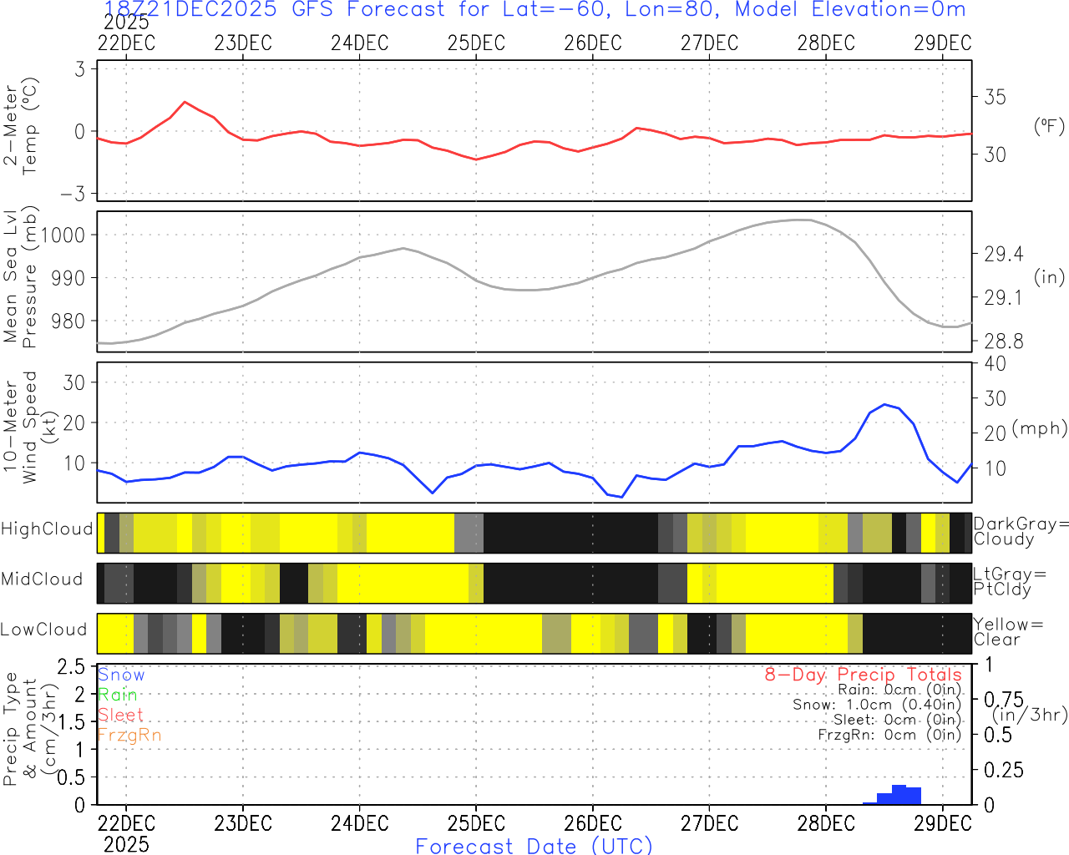
Task: Click the 8-Day Precip Totals heading
Action: (x=863, y=675)
